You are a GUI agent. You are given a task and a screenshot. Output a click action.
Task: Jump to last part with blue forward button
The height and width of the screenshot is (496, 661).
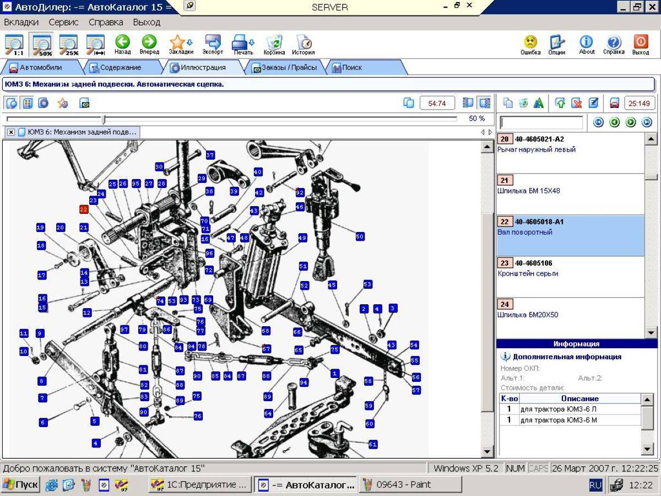click(x=647, y=122)
